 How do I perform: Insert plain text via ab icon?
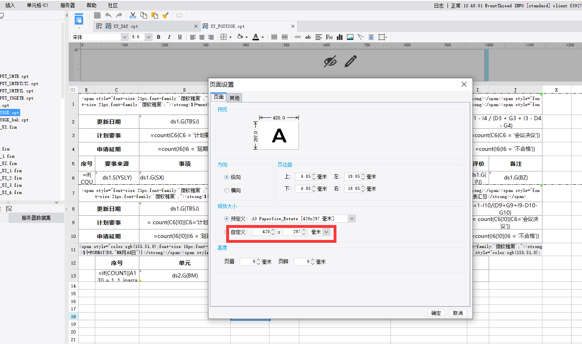click(x=308, y=37)
